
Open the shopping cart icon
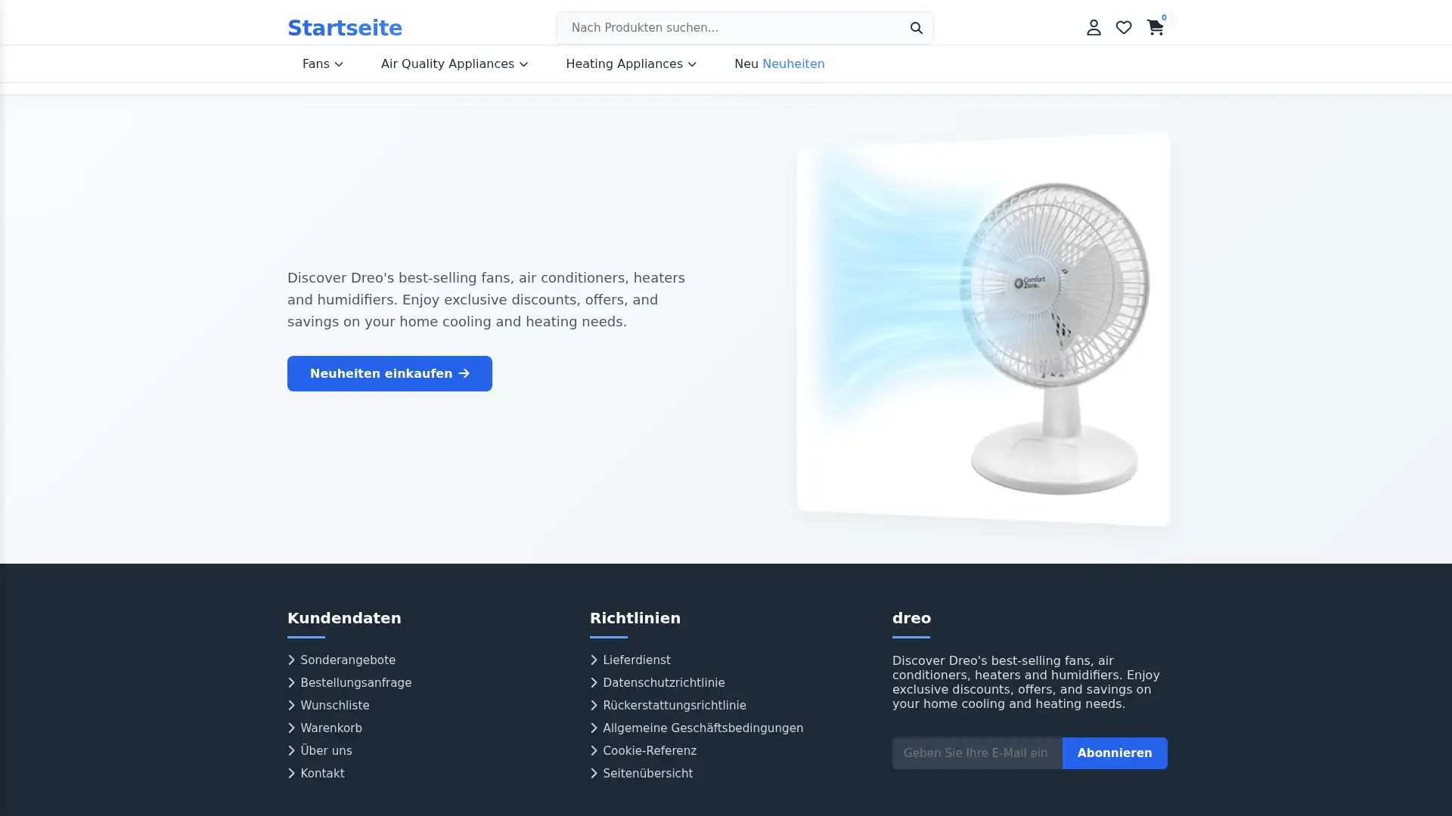[x=1155, y=27]
